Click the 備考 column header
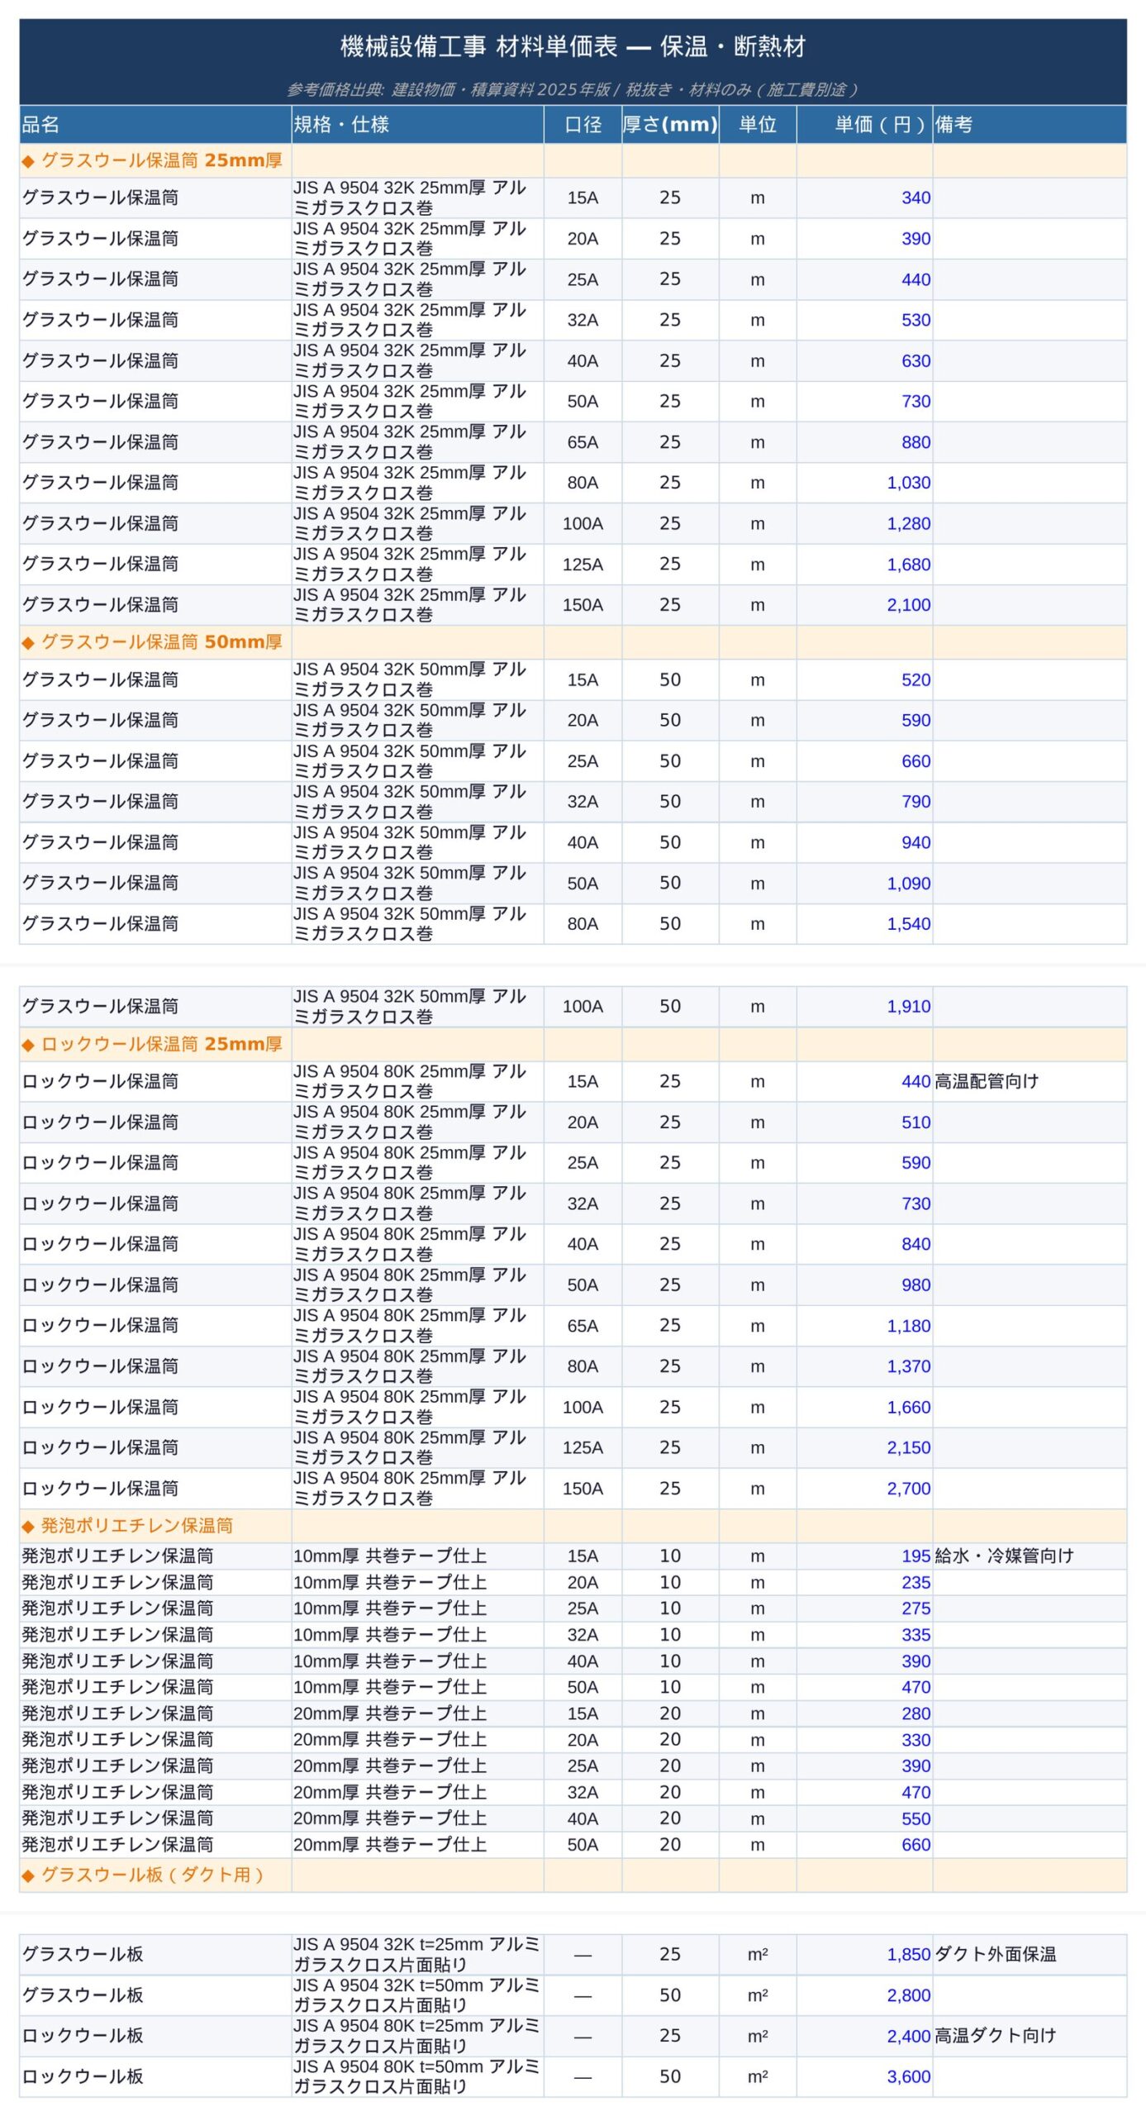 coord(953,125)
